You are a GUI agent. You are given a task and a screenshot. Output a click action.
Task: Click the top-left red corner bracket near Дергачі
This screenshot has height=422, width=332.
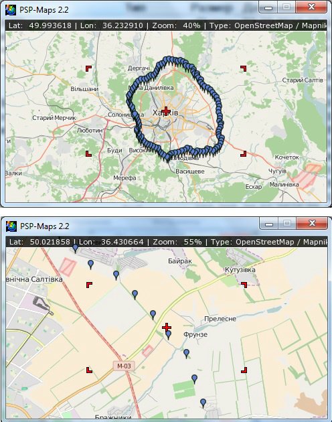tap(88, 68)
